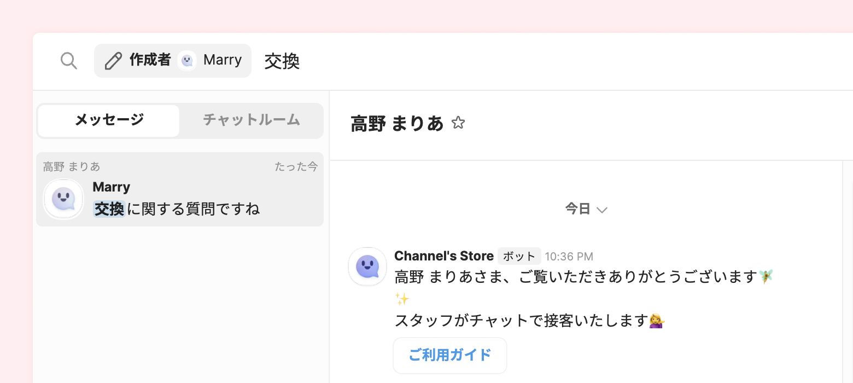Click Marry's avatar in search result

click(63, 199)
